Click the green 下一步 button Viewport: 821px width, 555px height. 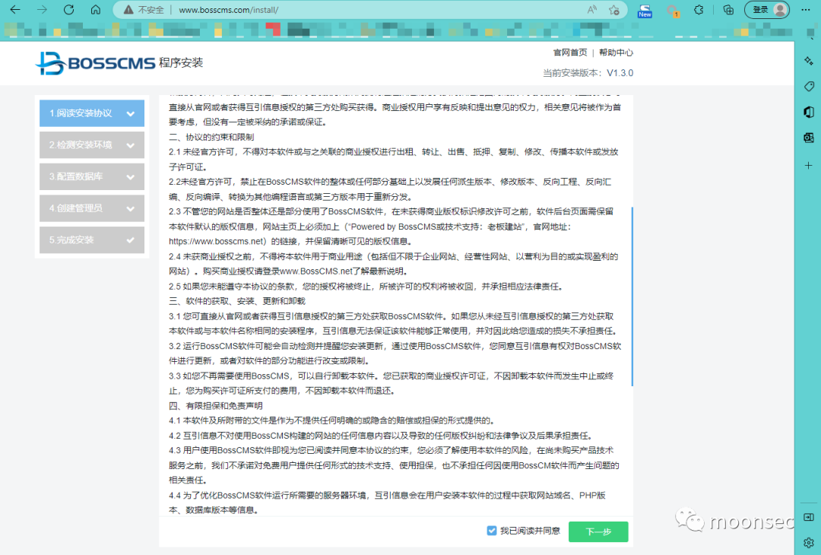click(598, 531)
